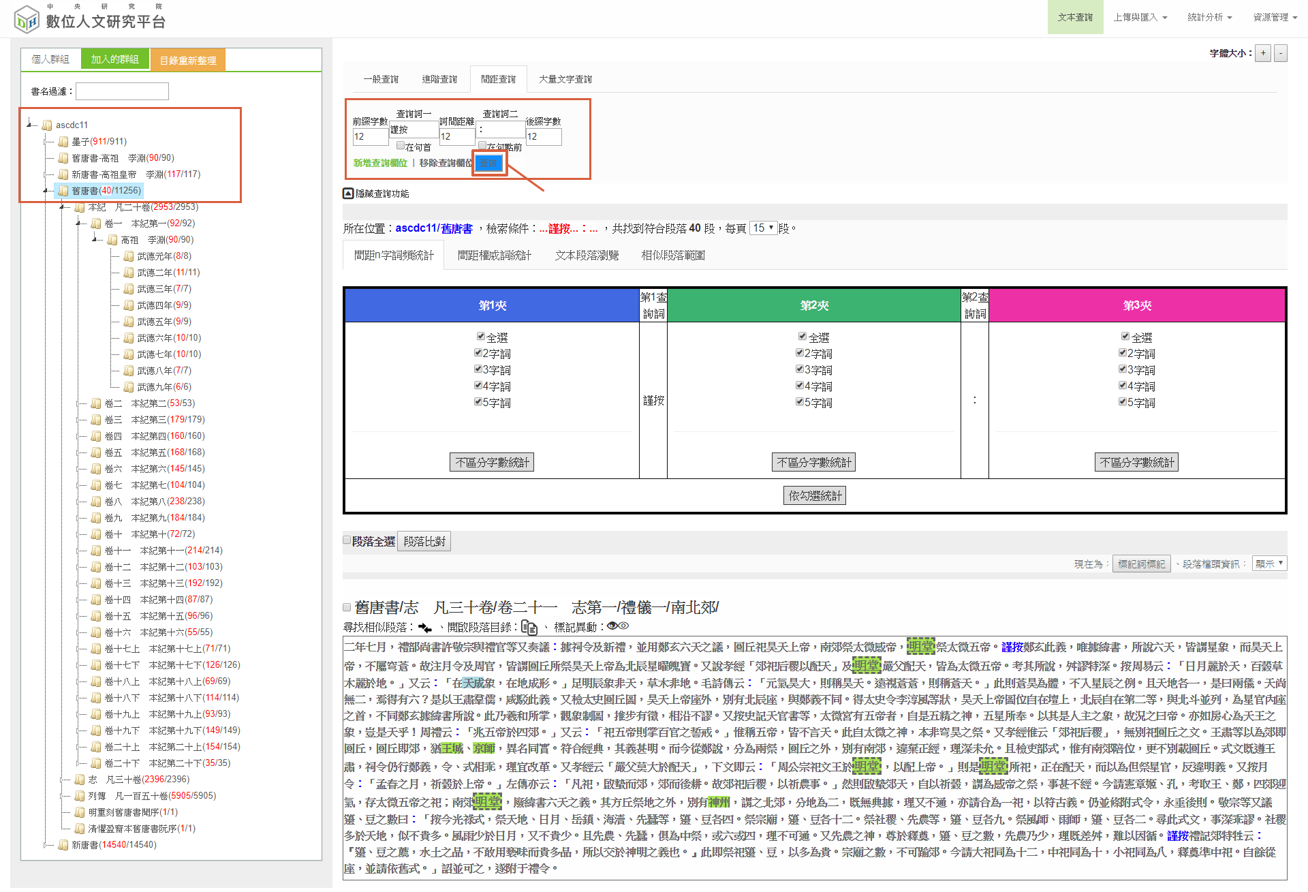Click the blue 查詢 search button
Image resolution: width=1308 pixels, height=892 pixels.
(x=488, y=163)
